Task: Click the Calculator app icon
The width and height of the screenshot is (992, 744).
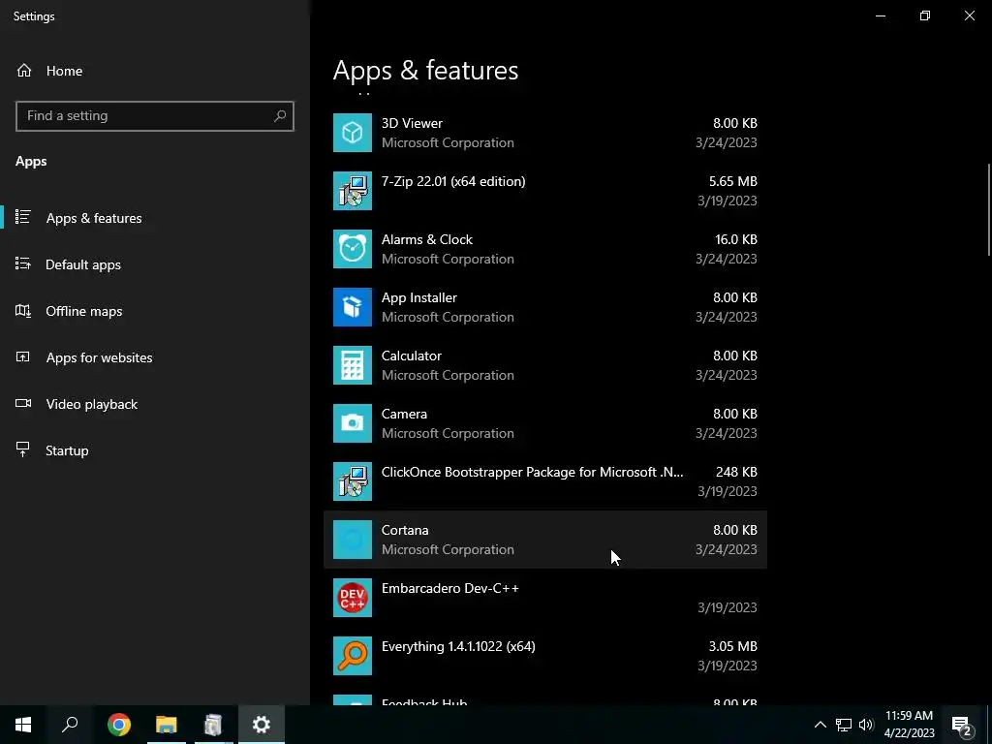Action: (x=353, y=365)
